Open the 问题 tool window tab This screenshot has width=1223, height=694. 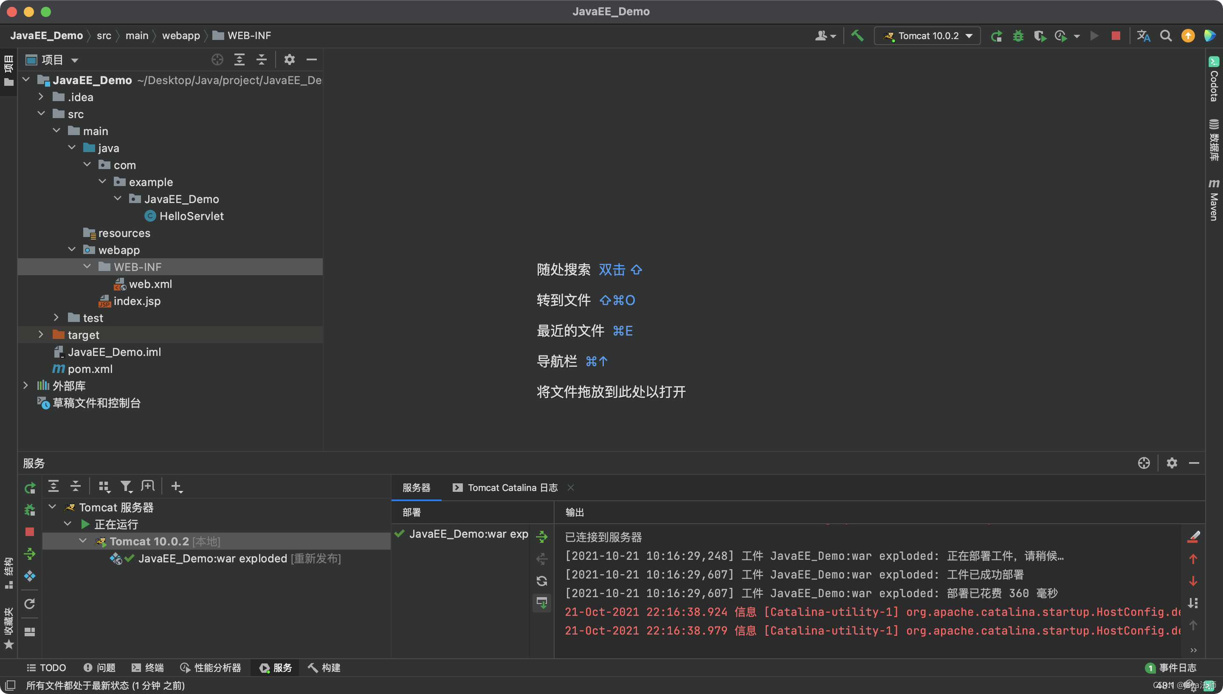99,667
